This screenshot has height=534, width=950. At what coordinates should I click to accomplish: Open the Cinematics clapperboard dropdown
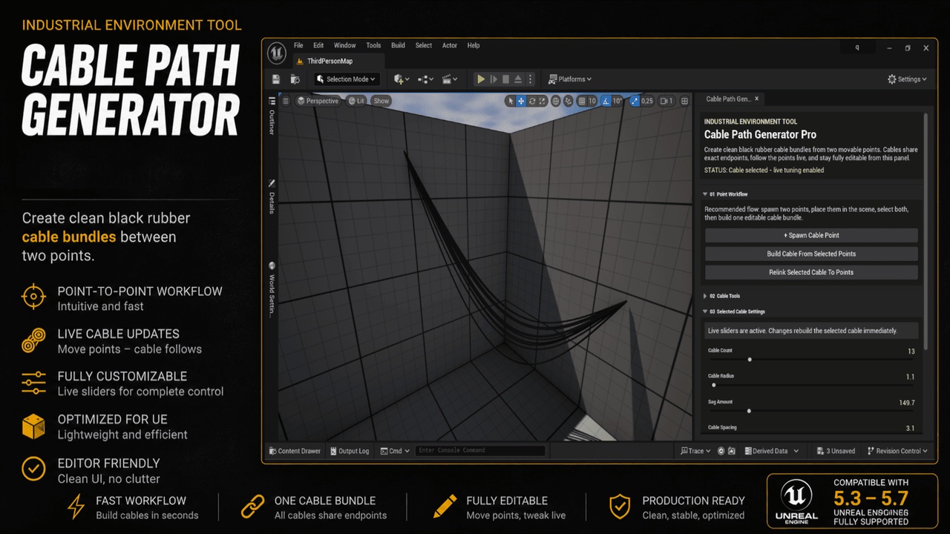pyautogui.click(x=450, y=79)
